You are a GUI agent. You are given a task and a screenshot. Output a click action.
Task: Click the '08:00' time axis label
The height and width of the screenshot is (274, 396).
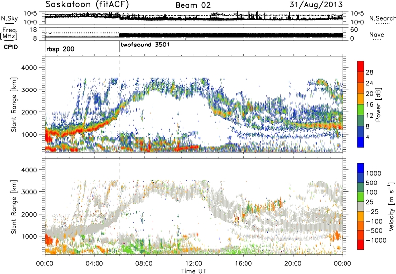[x=144, y=264]
